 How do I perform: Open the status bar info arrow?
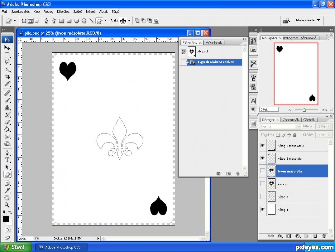coord(98,238)
